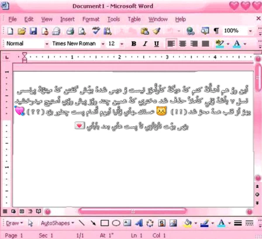Viewport: 262px width, 239px height.
Task: Expand the Style dropdown showing Normal
Action: [47, 44]
